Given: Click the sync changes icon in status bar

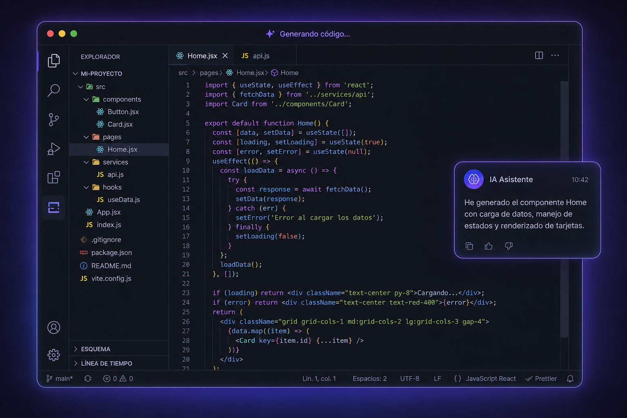Looking at the screenshot, I should point(88,379).
